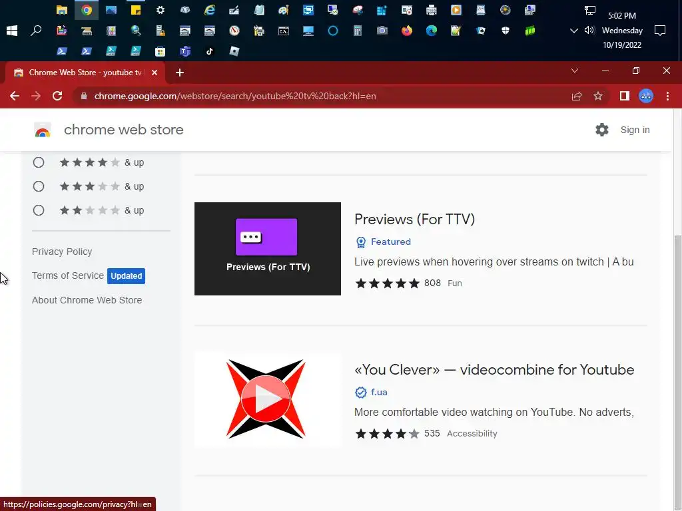Click the 535 ratings count

coord(432,434)
